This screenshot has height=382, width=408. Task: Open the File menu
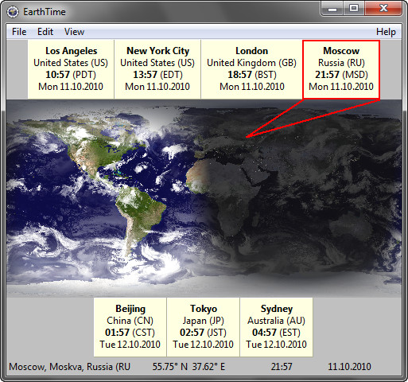click(x=19, y=32)
